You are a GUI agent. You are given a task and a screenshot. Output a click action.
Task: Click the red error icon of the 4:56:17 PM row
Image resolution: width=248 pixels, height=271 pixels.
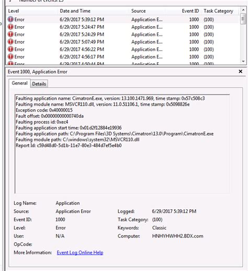(10, 57)
